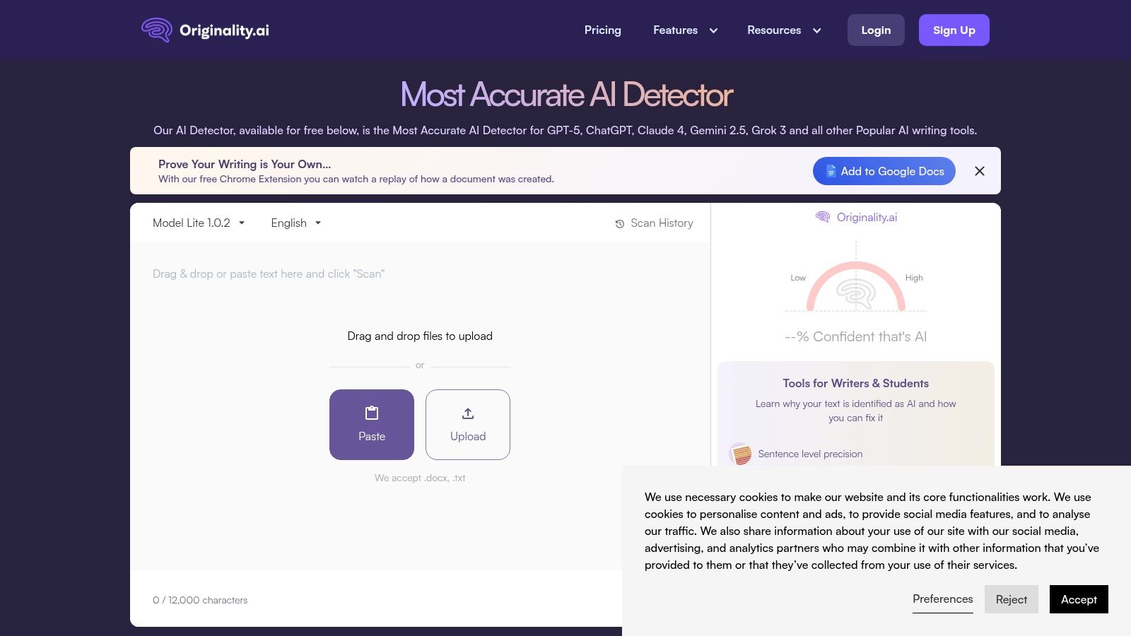
Task: Click the AI confidence gauge meter
Action: pyautogui.click(x=856, y=290)
